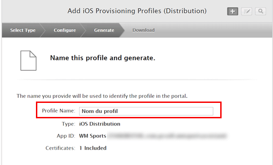
Task: Click the 'Add iOS Provisioning Profiles (Distribution)' title
Action: tap(137, 11)
